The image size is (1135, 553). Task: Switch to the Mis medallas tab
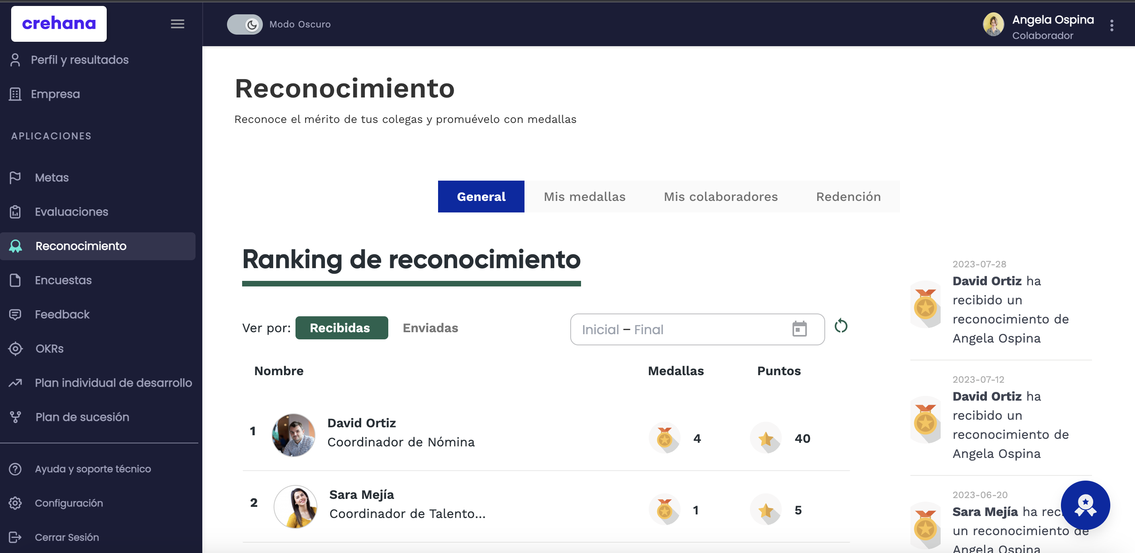point(584,197)
